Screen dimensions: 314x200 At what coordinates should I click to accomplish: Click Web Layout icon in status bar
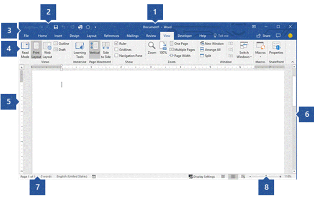click(x=243, y=177)
